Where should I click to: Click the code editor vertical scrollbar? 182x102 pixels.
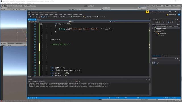[150, 49]
